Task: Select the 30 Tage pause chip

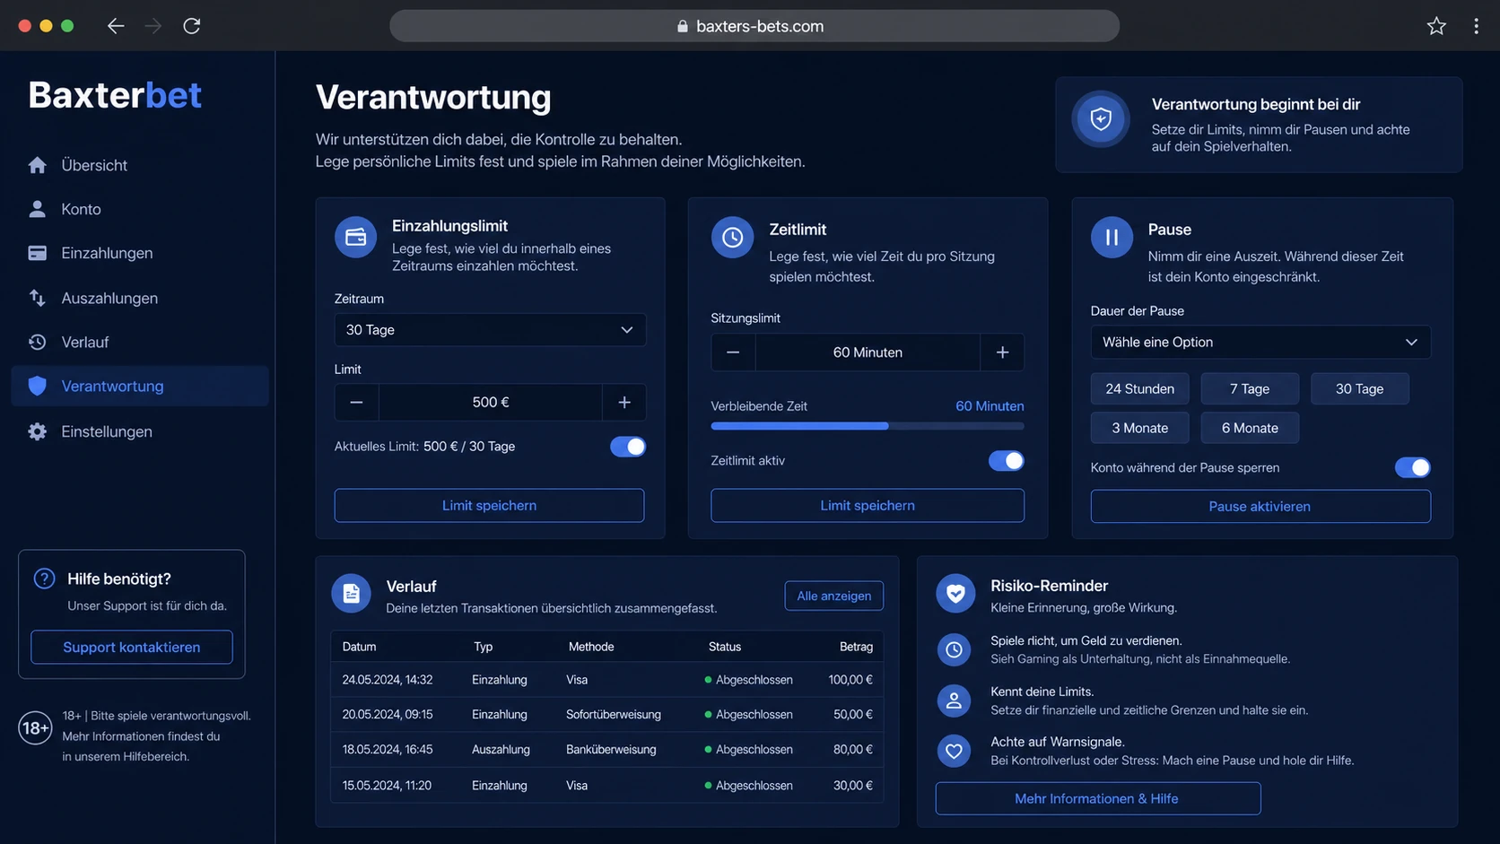Action: tap(1359, 388)
